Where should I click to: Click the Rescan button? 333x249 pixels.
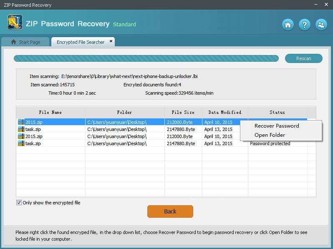point(303,58)
